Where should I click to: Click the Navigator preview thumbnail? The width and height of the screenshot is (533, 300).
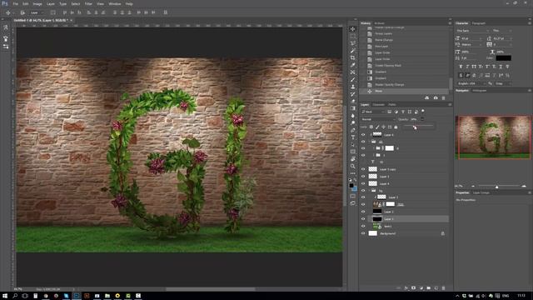pos(493,137)
